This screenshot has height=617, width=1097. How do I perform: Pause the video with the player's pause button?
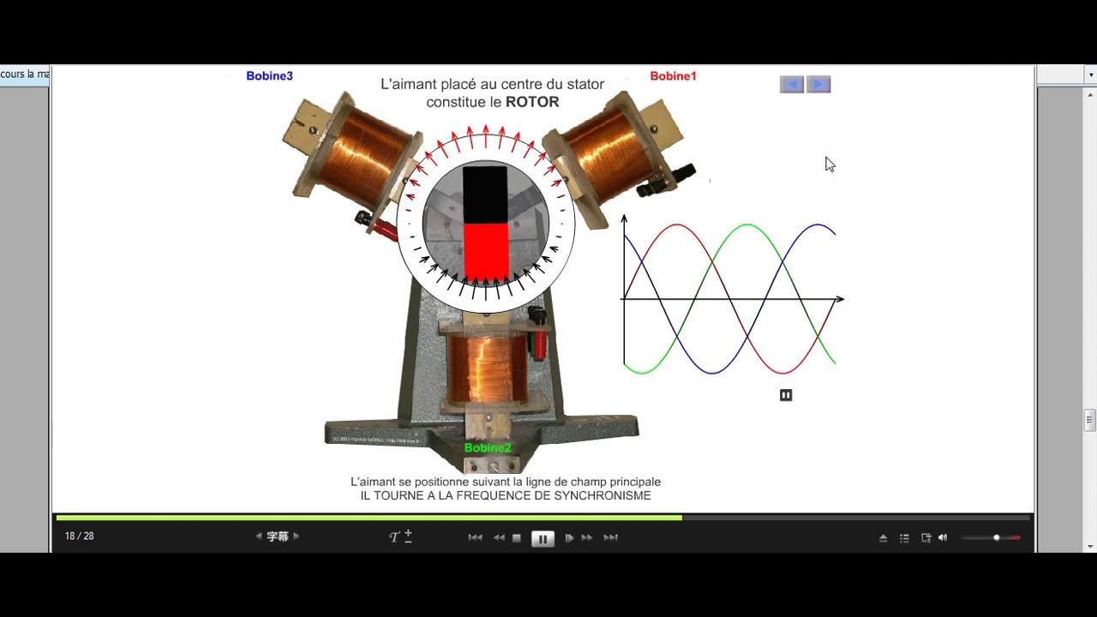coord(543,539)
